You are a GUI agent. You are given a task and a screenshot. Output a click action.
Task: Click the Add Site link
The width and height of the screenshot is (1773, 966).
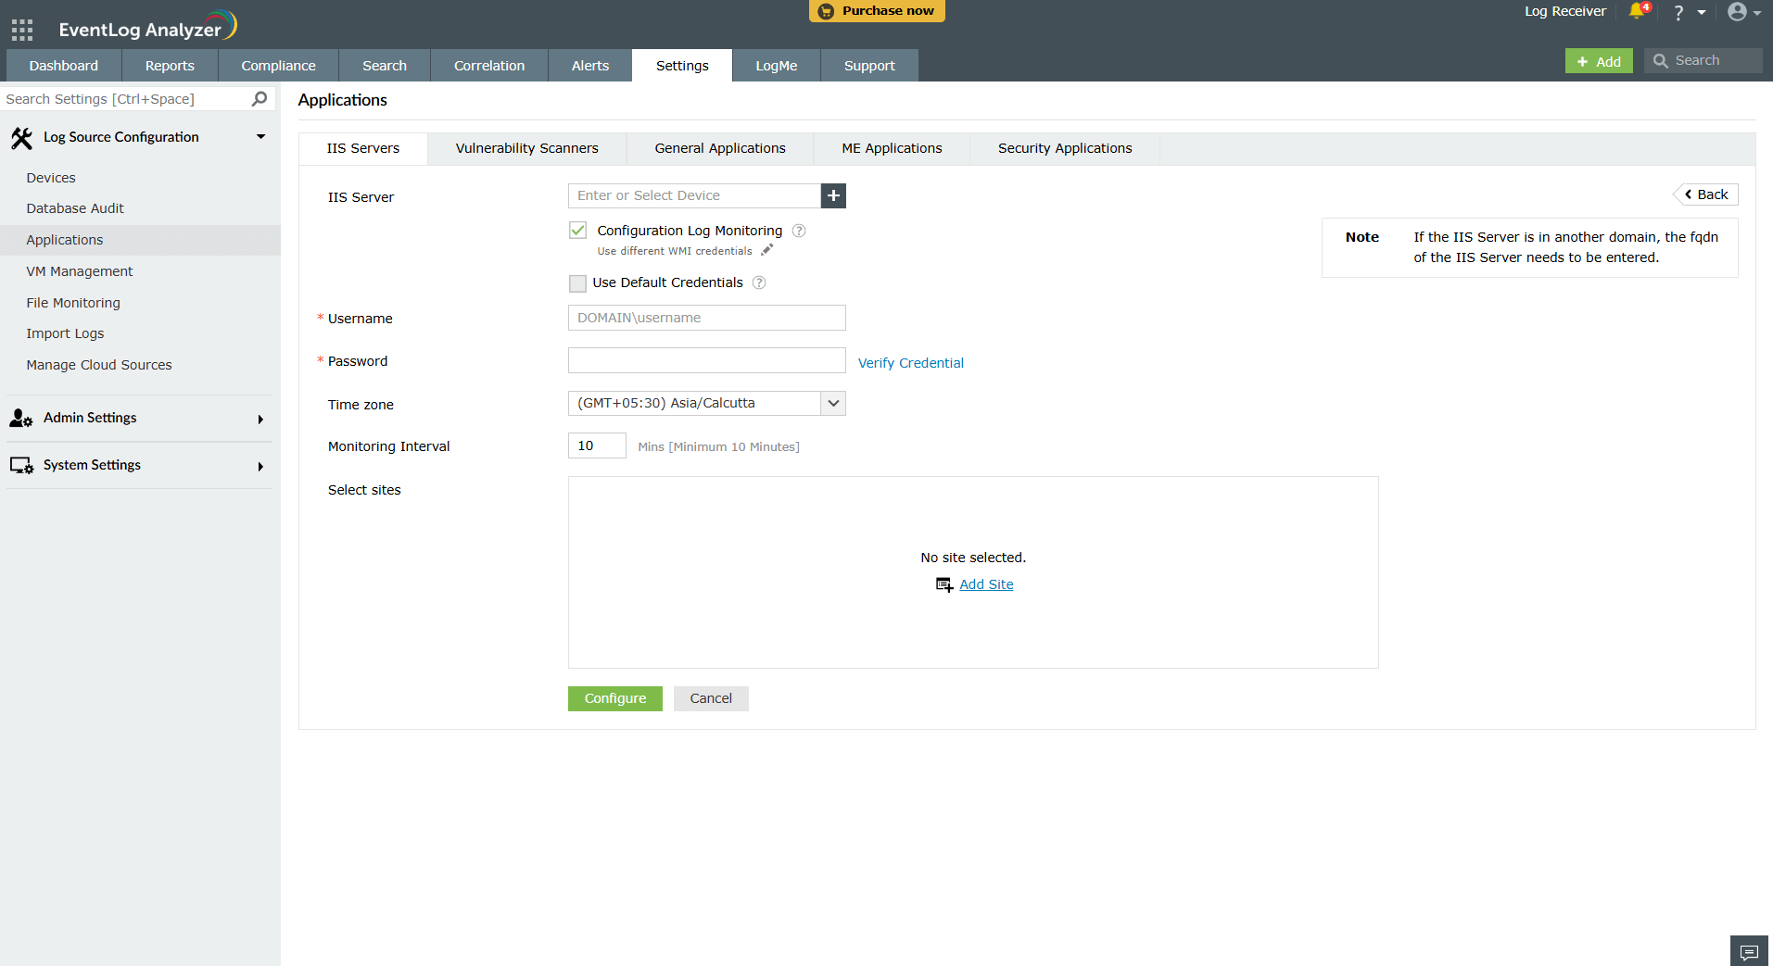click(x=986, y=584)
